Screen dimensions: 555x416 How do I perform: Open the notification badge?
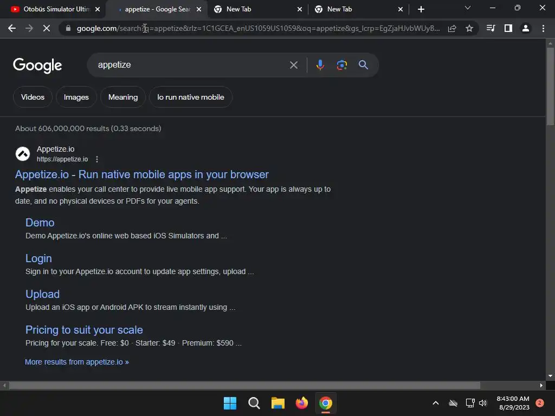[540, 403]
